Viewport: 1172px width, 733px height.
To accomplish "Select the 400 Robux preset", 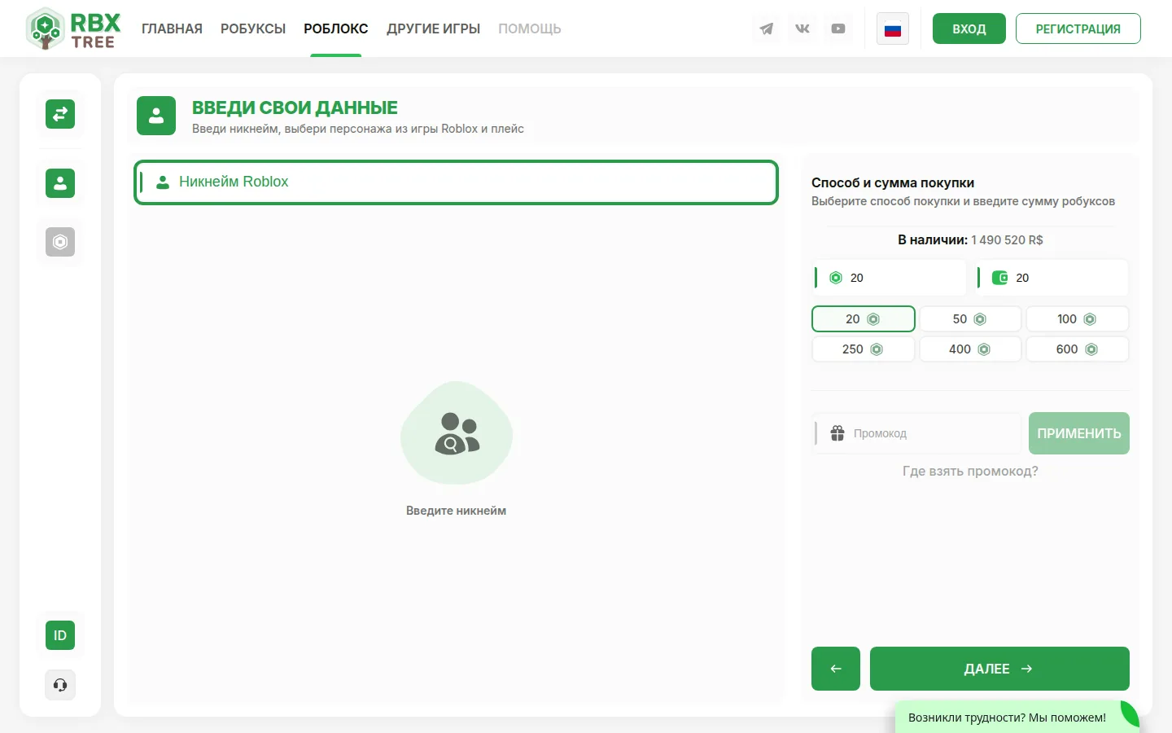I will [970, 349].
